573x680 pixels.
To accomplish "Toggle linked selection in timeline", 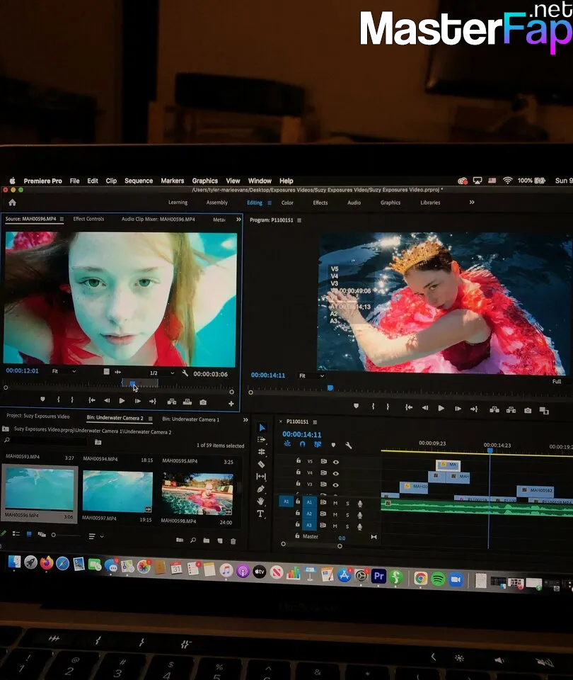I will click(318, 444).
